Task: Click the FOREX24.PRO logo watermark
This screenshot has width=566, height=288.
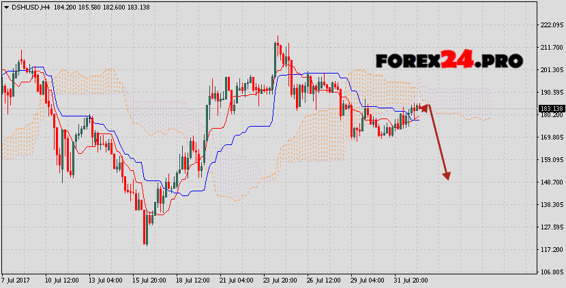Action: [x=449, y=61]
